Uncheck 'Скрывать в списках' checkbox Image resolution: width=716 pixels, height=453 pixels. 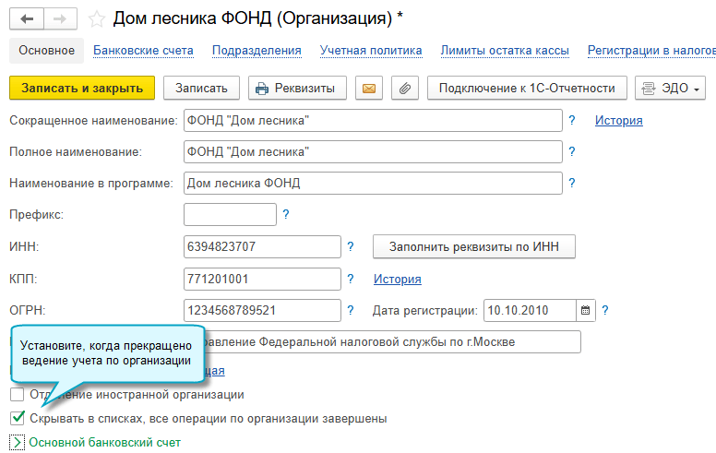(17, 418)
